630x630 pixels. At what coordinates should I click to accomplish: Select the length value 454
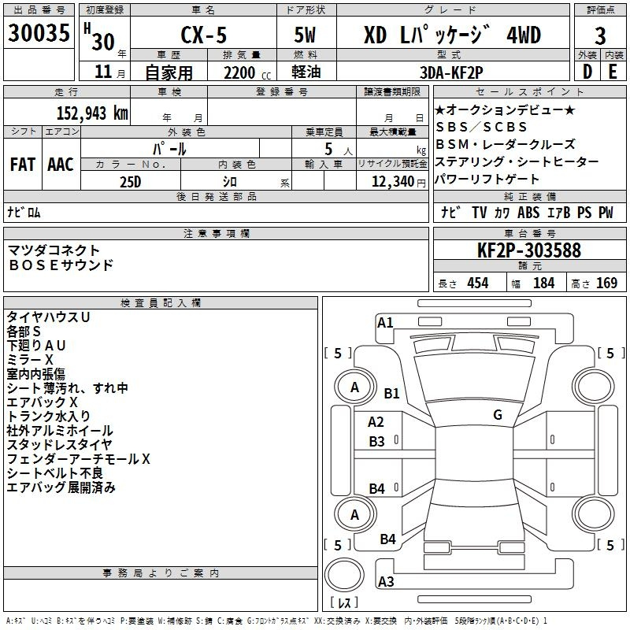tap(478, 283)
